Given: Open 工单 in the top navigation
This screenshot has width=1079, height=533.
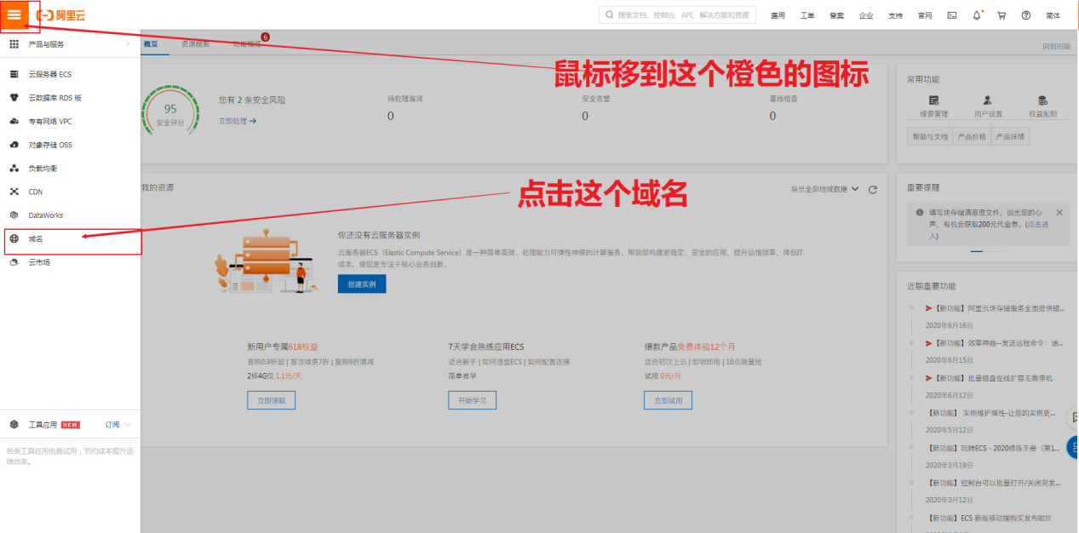Looking at the screenshot, I should 807,15.
